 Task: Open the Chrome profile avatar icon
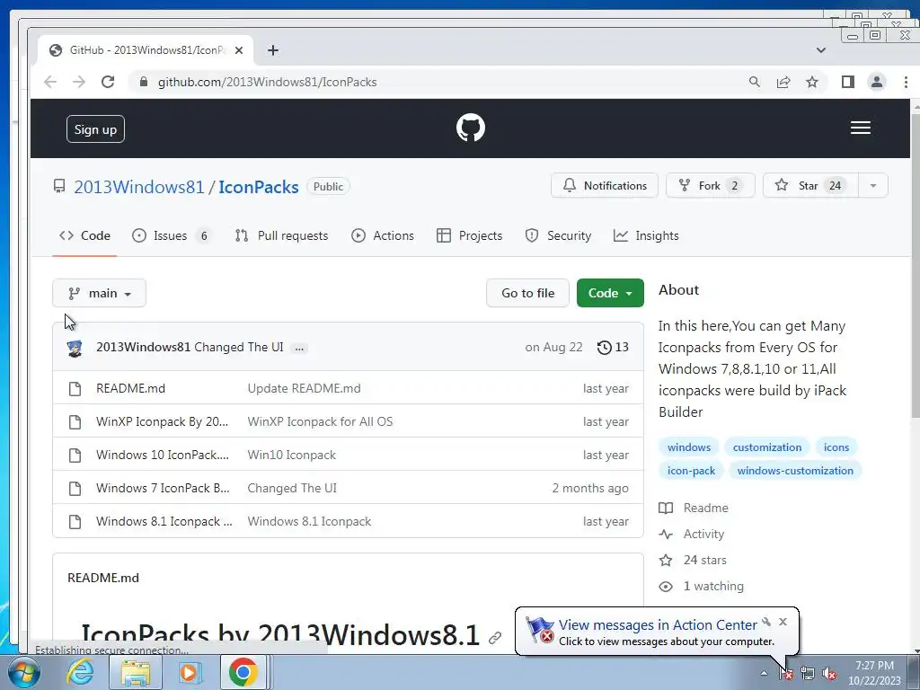click(877, 82)
